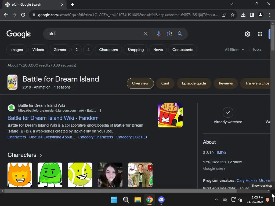Search by image with Google Lens

(169, 34)
